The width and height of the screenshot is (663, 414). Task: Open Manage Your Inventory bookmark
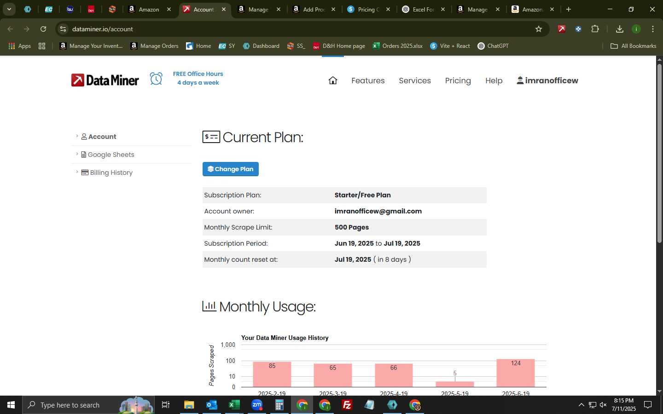(x=91, y=46)
